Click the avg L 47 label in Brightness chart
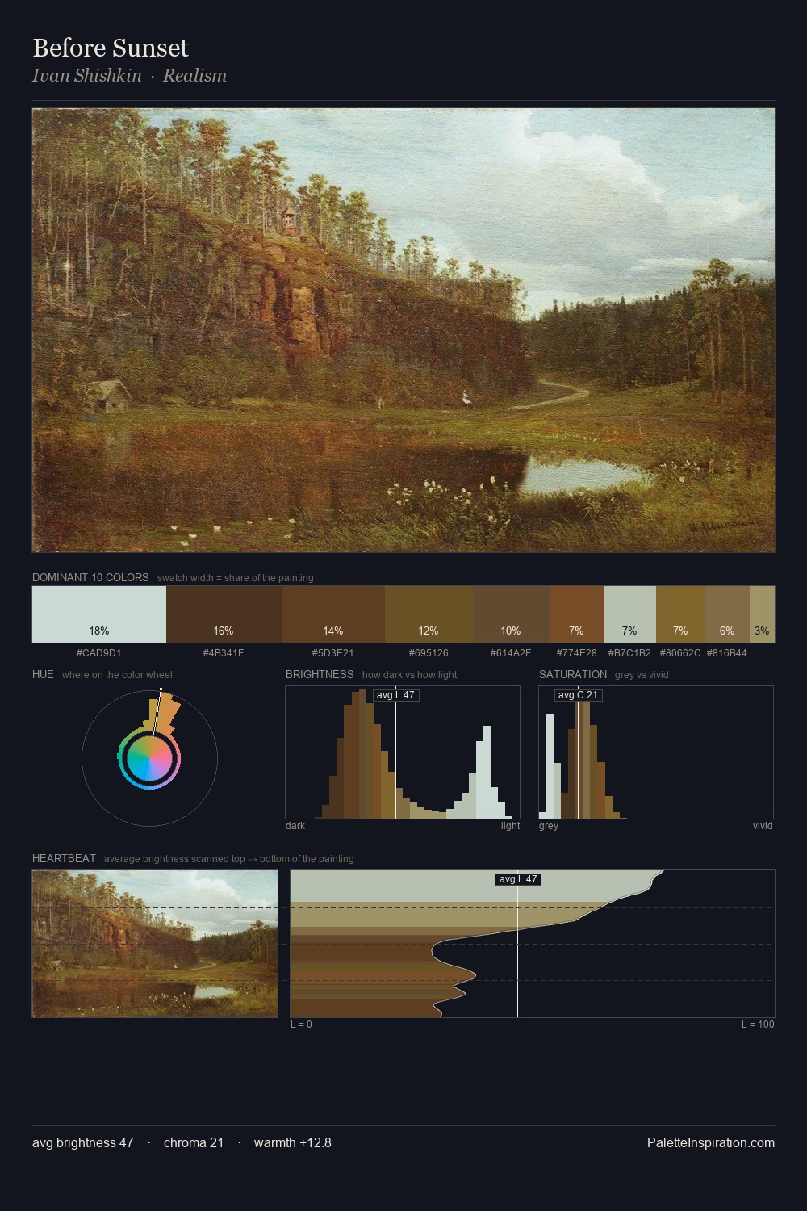This screenshot has width=807, height=1211. coord(395,695)
